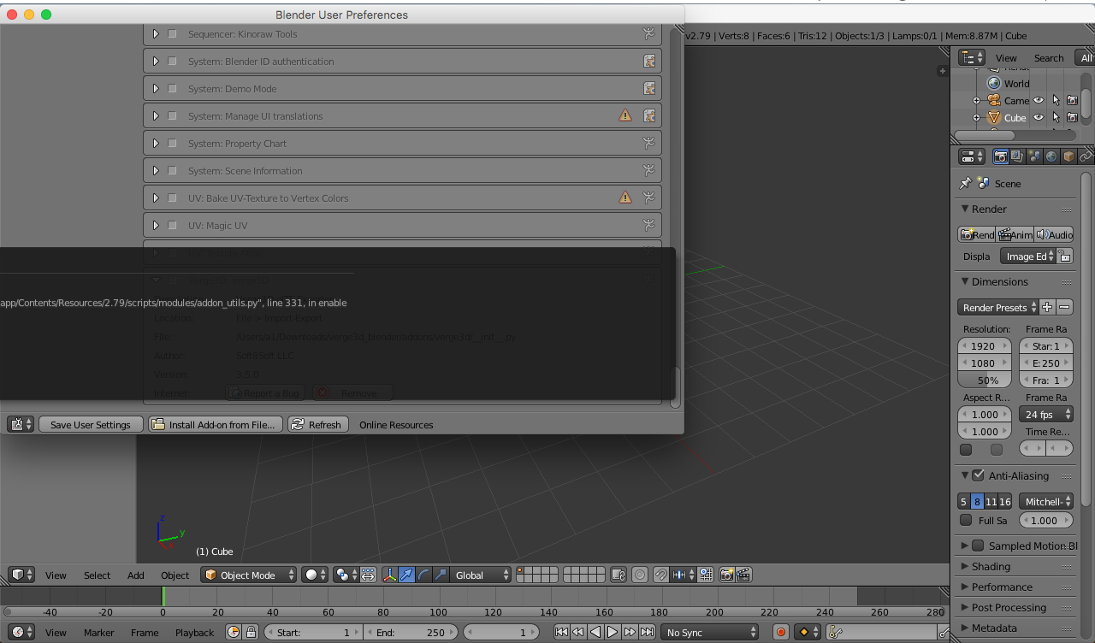
Task: Open the 3D View Select menu
Action: point(97,575)
